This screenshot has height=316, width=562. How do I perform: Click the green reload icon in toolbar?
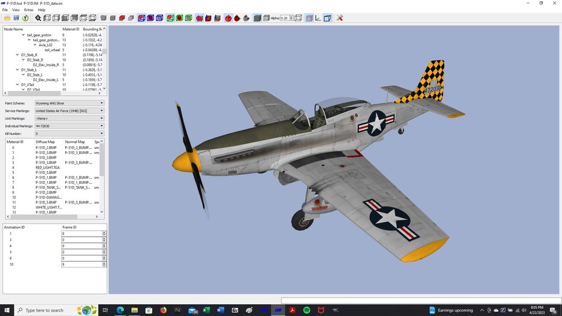(25, 18)
